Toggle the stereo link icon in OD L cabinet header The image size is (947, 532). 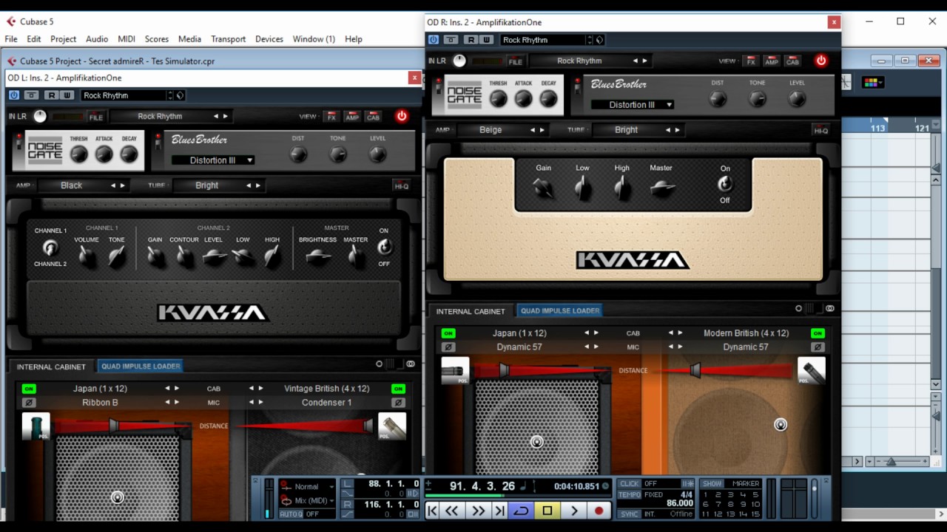pos(411,364)
